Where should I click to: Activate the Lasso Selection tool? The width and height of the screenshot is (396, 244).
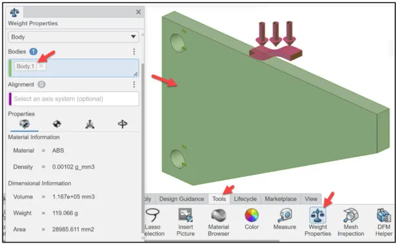click(153, 222)
